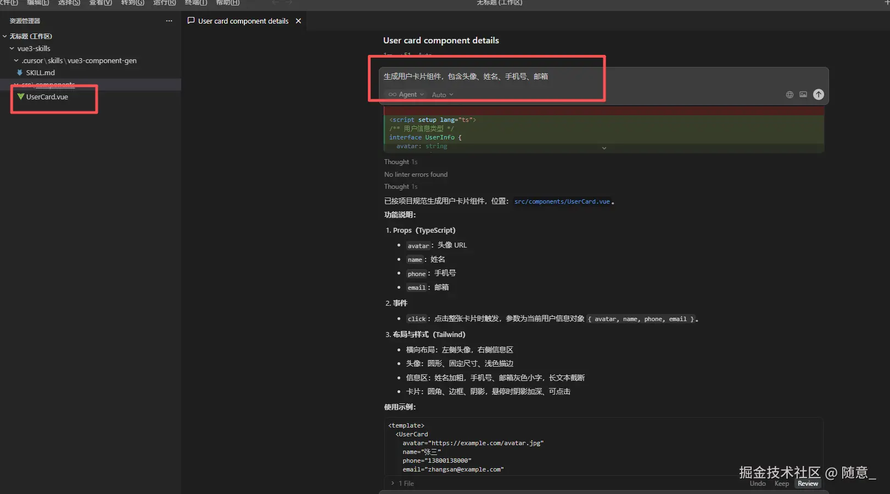Click the Review button

tap(808, 484)
